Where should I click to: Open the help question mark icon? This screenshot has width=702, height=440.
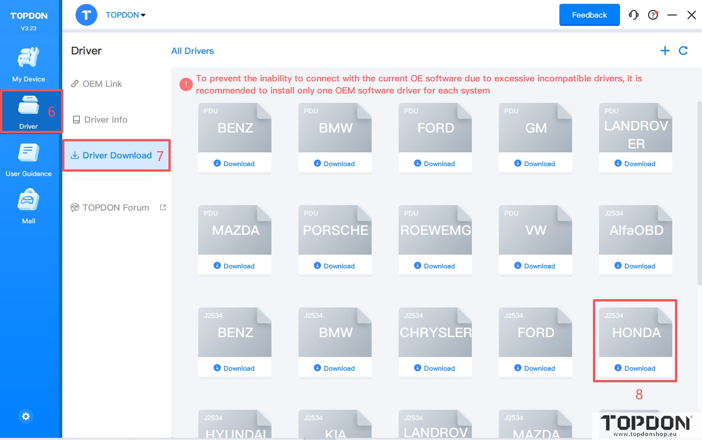[653, 15]
